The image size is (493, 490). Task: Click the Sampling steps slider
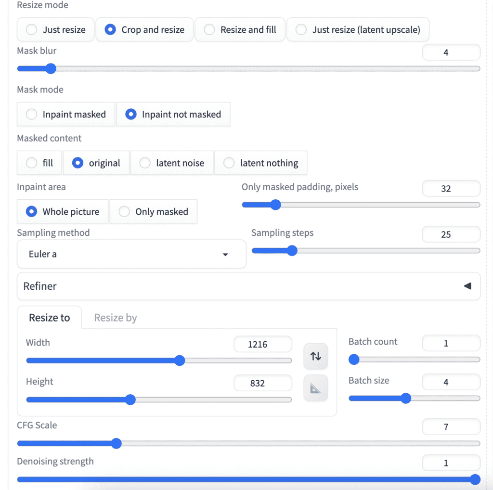coord(366,250)
